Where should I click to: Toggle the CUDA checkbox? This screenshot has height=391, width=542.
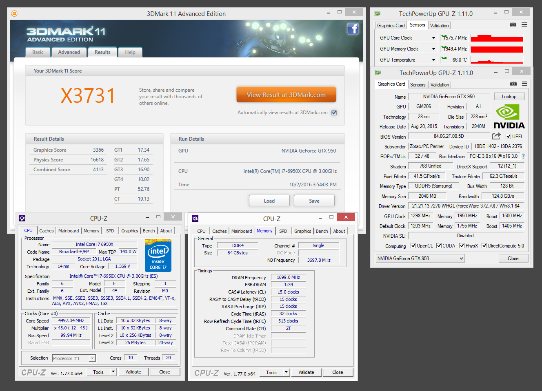439,246
